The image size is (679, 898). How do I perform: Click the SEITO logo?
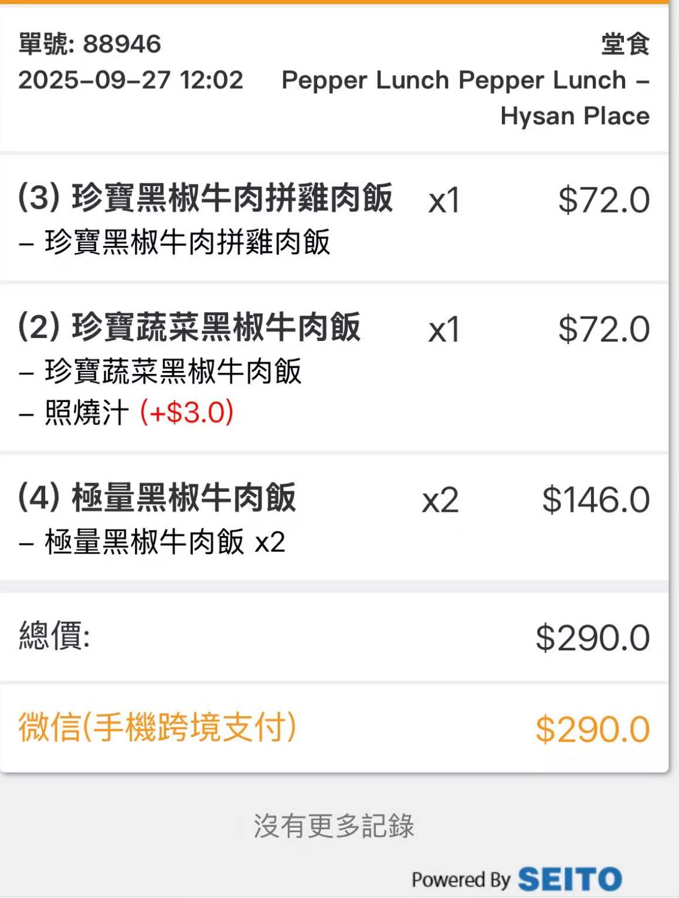[570, 879]
